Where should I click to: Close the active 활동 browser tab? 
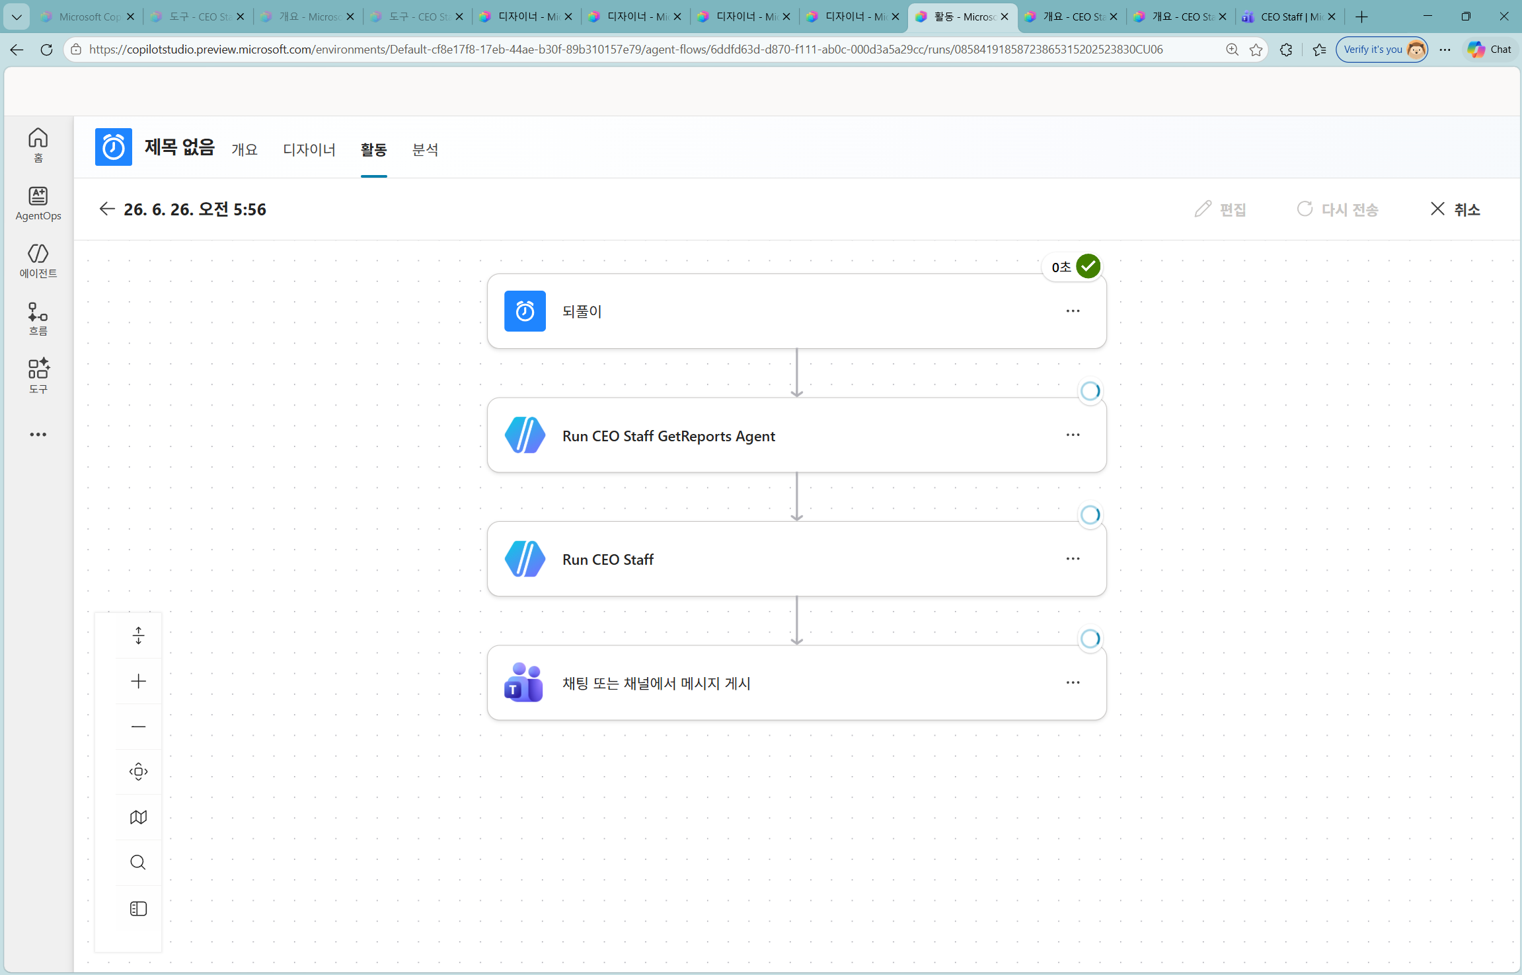[x=1005, y=17]
